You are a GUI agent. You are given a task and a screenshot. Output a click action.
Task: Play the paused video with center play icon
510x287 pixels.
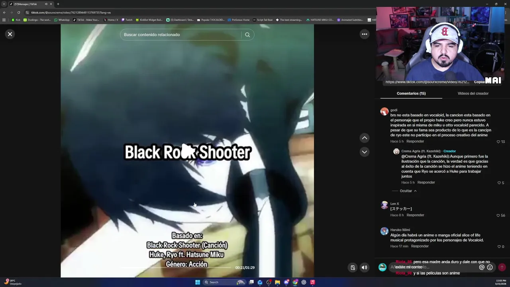point(187,151)
